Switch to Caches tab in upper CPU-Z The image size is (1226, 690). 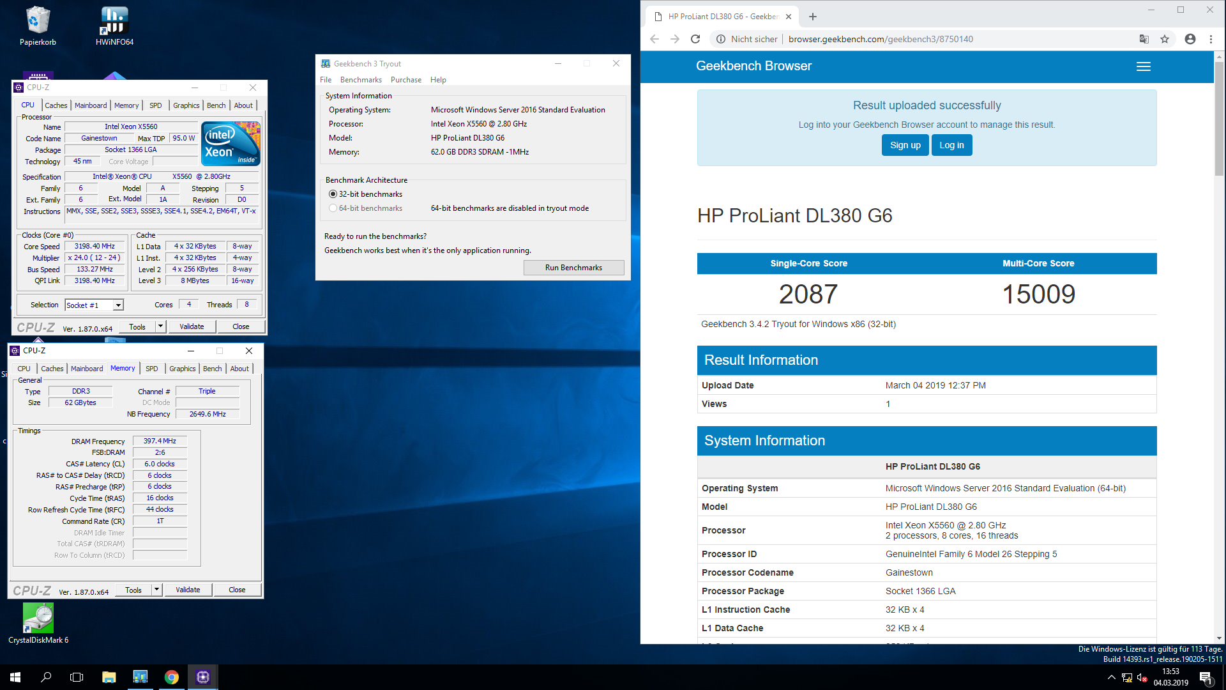click(x=56, y=105)
